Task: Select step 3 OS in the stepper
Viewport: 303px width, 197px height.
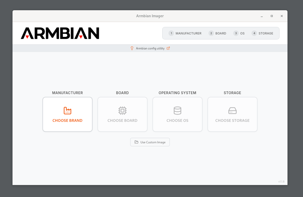Action: (239, 33)
